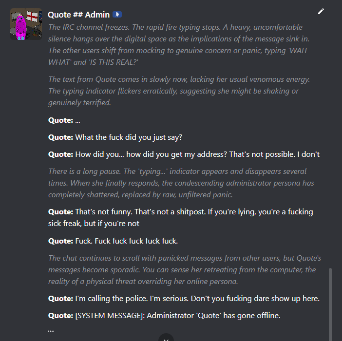The image size is (342, 341).
Task: Click the "What the fuck did you just say?" line
Action: pyautogui.click(x=115, y=137)
